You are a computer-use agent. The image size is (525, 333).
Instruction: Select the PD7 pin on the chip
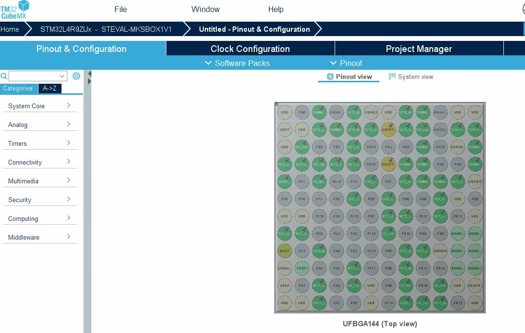[x=388, y=181]
